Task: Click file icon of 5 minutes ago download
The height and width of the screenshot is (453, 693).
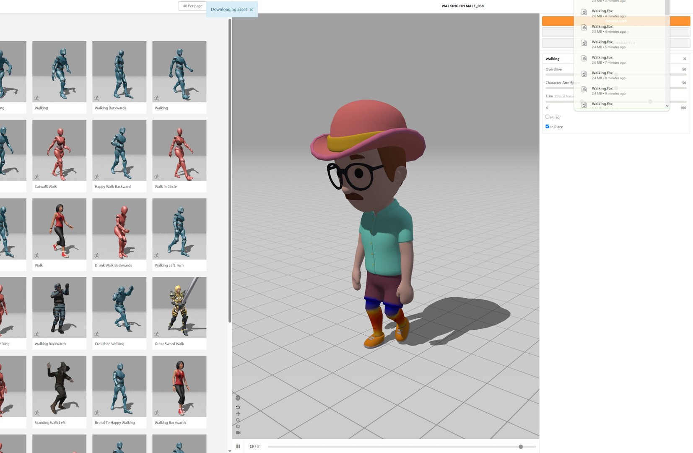Action: pos(584,43)
